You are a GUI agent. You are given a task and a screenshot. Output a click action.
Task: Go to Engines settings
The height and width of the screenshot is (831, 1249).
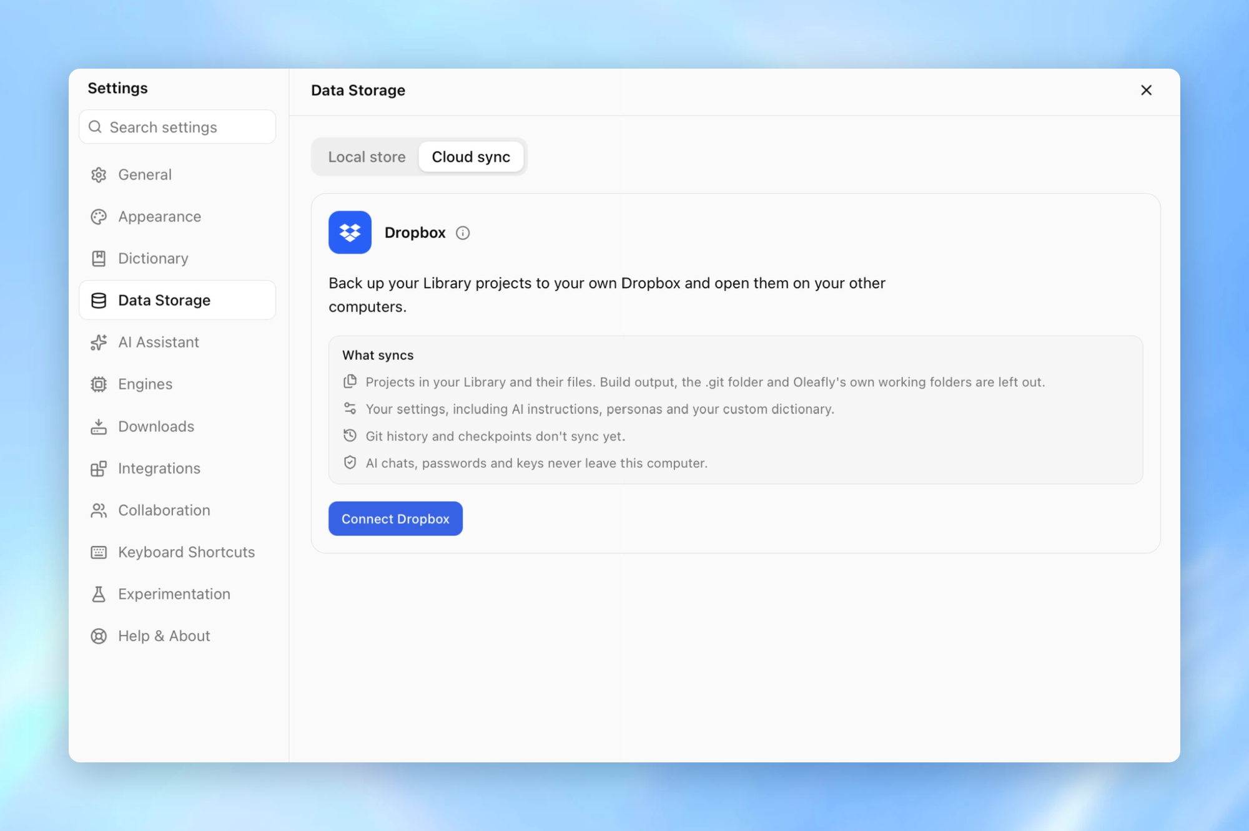[177, 384]
